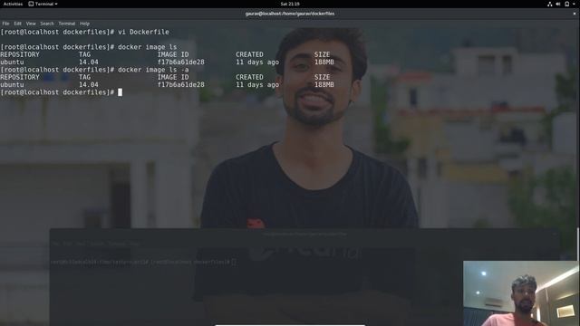
Task: Open the Help menu
Action: click(x=84, y=24)
